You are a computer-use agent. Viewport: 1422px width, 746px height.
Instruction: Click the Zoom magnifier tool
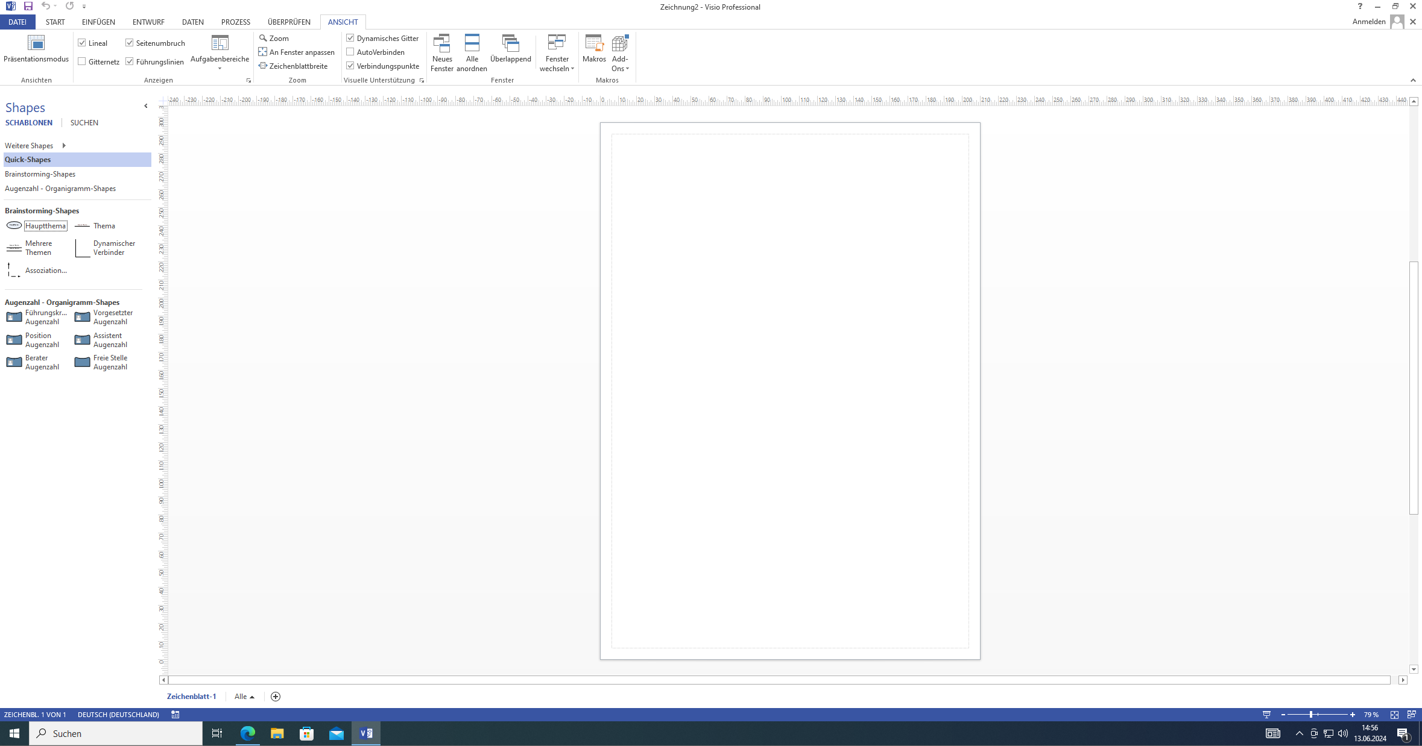(x=274, y=38)
